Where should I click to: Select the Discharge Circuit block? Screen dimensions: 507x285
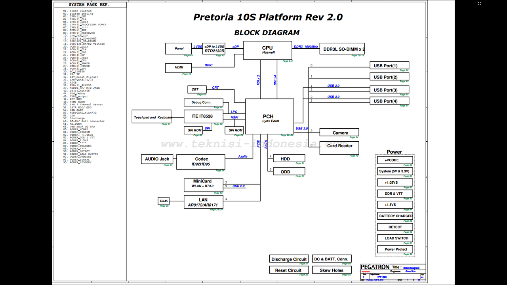(289, 259)
